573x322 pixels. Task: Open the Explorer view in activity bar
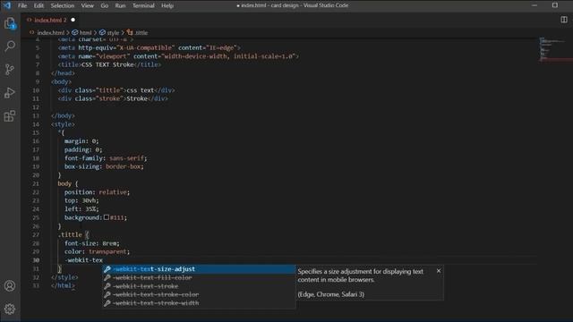[10, 23]
